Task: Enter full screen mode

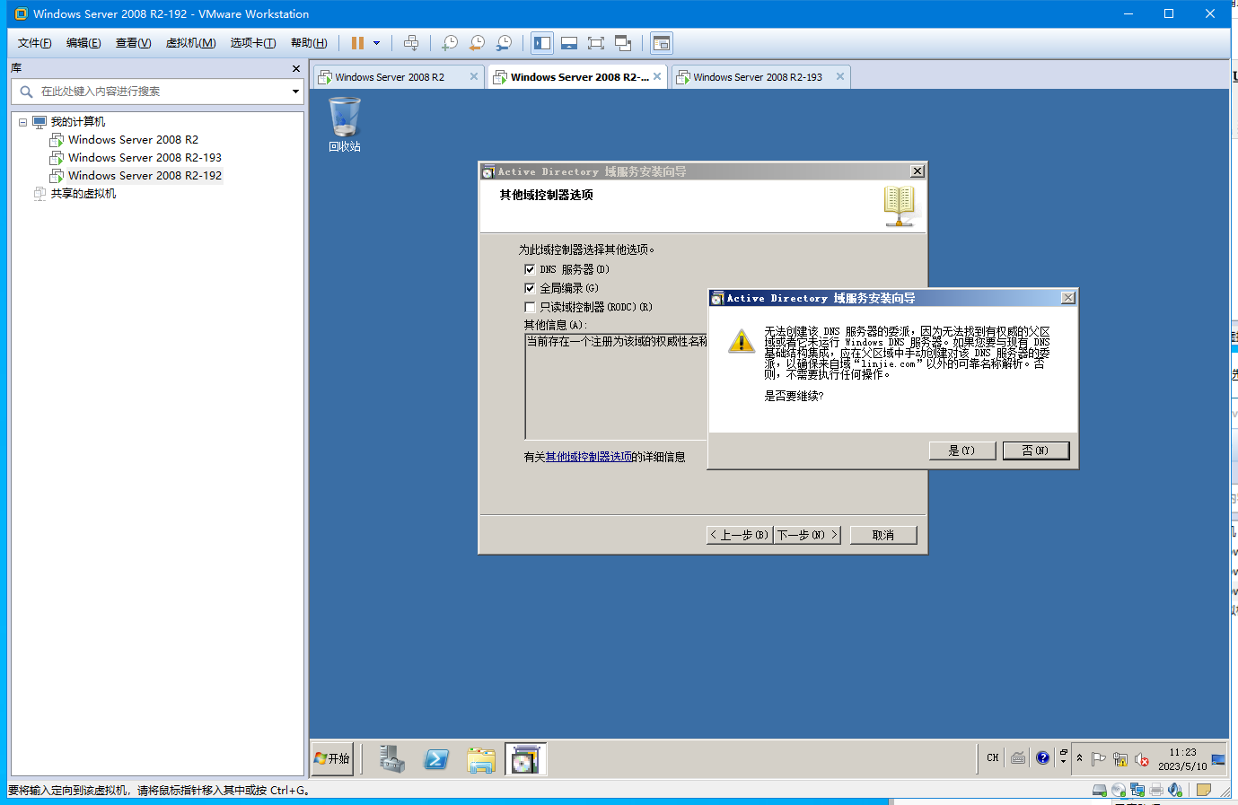Action: (x=596, y=43)
